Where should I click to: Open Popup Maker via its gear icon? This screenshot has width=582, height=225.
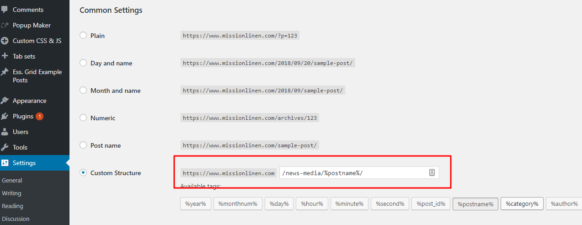click(x=5, y=25)
